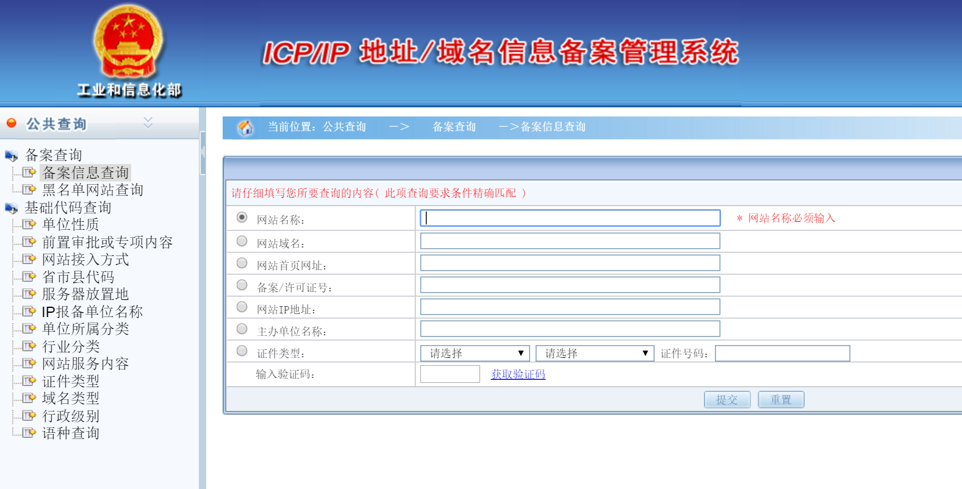Click the sidebar collapse handle
962x489 pixels.
click(203, 152)
